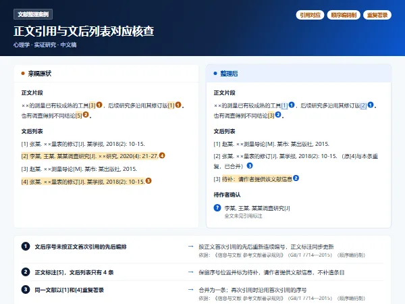The image size is (405, 304).
Task: Click citation [5] in the 来稿原状 text
Action: (x=79, y=116)
